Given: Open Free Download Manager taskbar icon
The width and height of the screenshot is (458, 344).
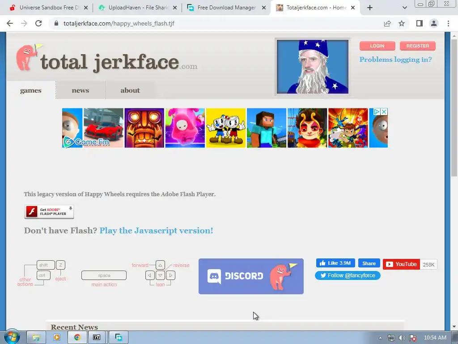Looking at the screenshot, I should [x=119, y=338].
